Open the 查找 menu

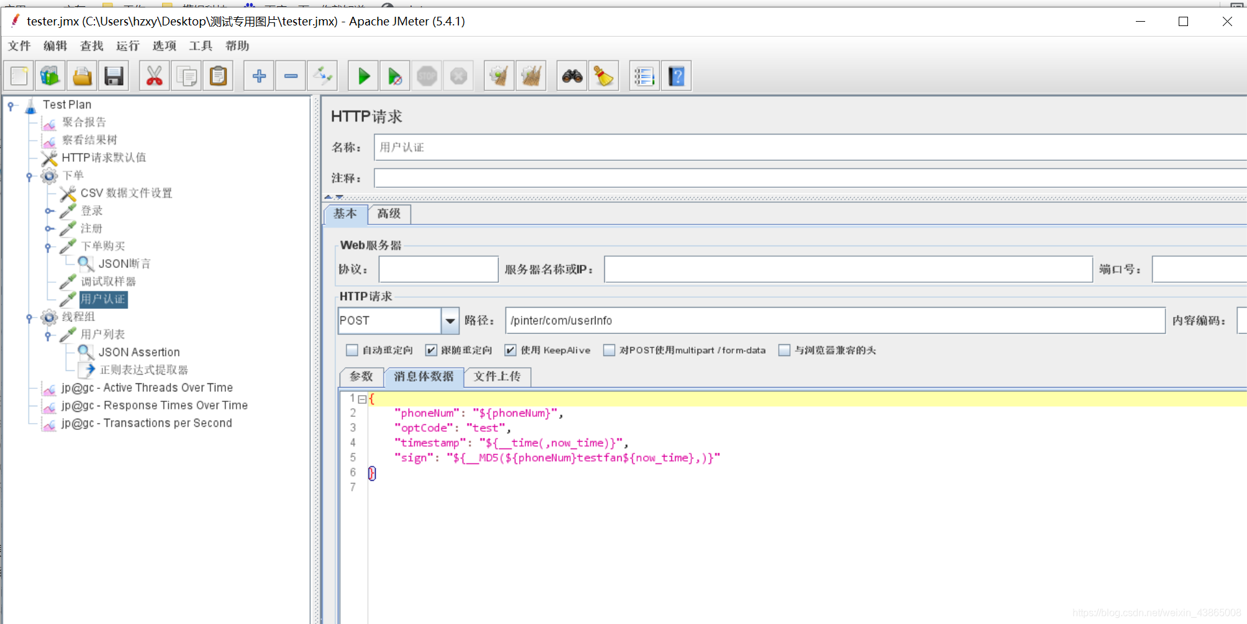pyautogui.click(x=92, y=46)
